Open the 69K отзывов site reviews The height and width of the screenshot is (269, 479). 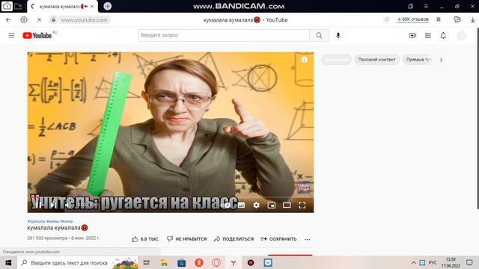click(412, 19)
